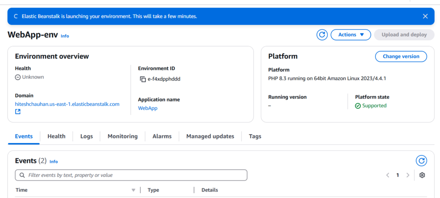Viewport: 440px width, 198px height.
Task: Switch to the Health tab
Action: (x=56, y=136)
